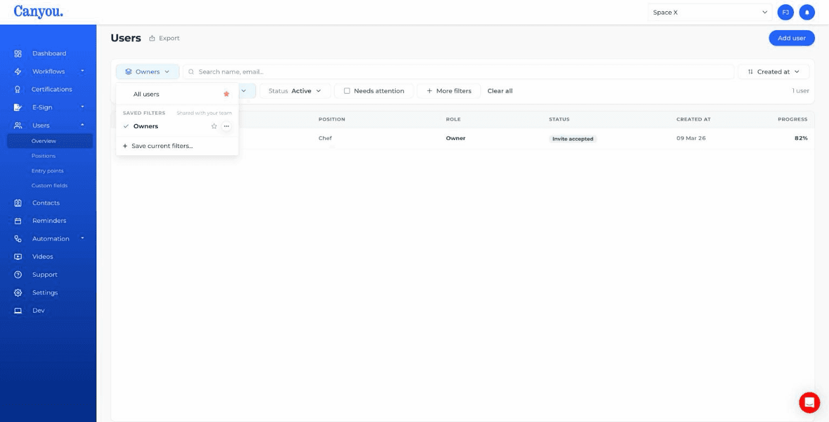The width and height of the screenshot is (829, 422).
Task: Click the Contacts icon in sidebar
Action: point(18,203)
